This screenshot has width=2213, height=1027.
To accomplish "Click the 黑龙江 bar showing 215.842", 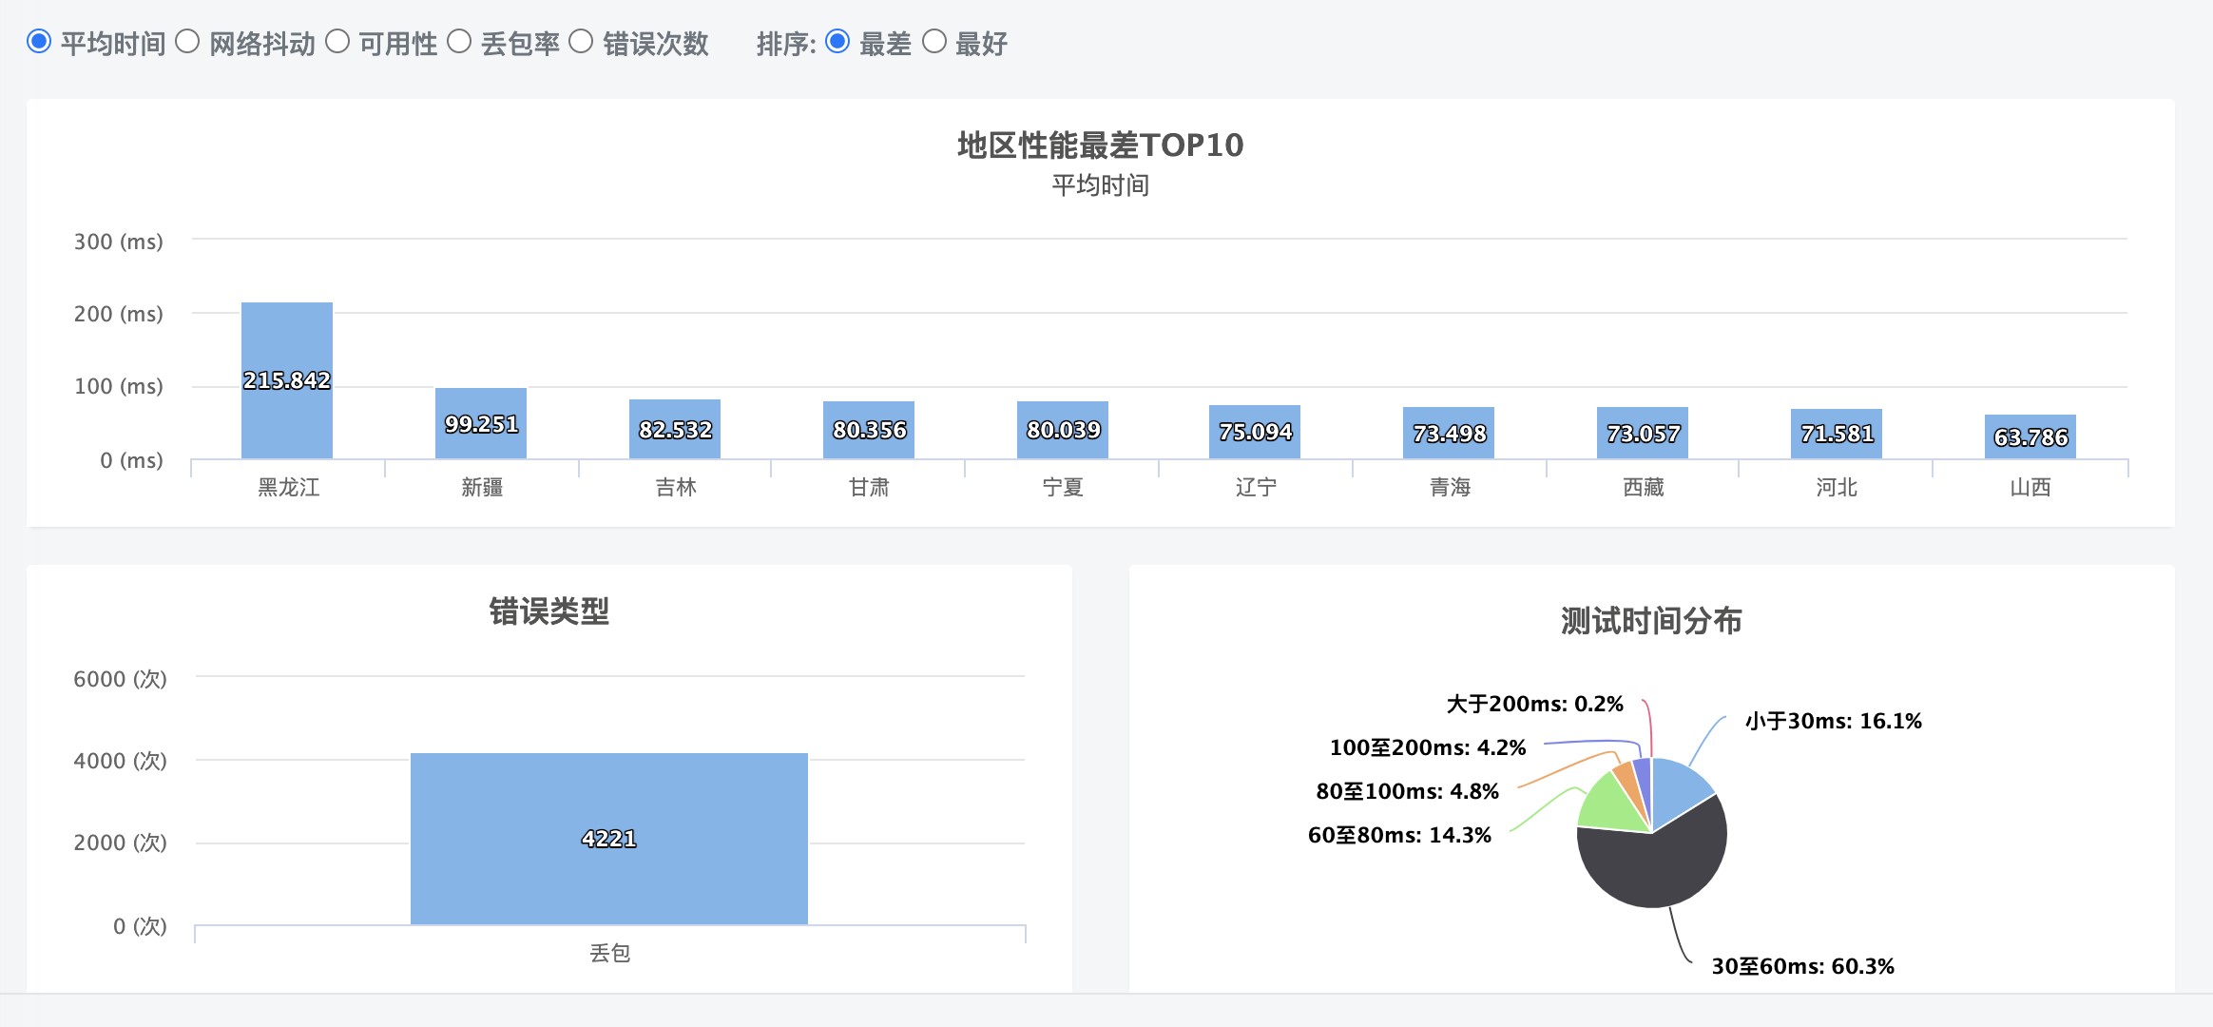I will point(287,380).
